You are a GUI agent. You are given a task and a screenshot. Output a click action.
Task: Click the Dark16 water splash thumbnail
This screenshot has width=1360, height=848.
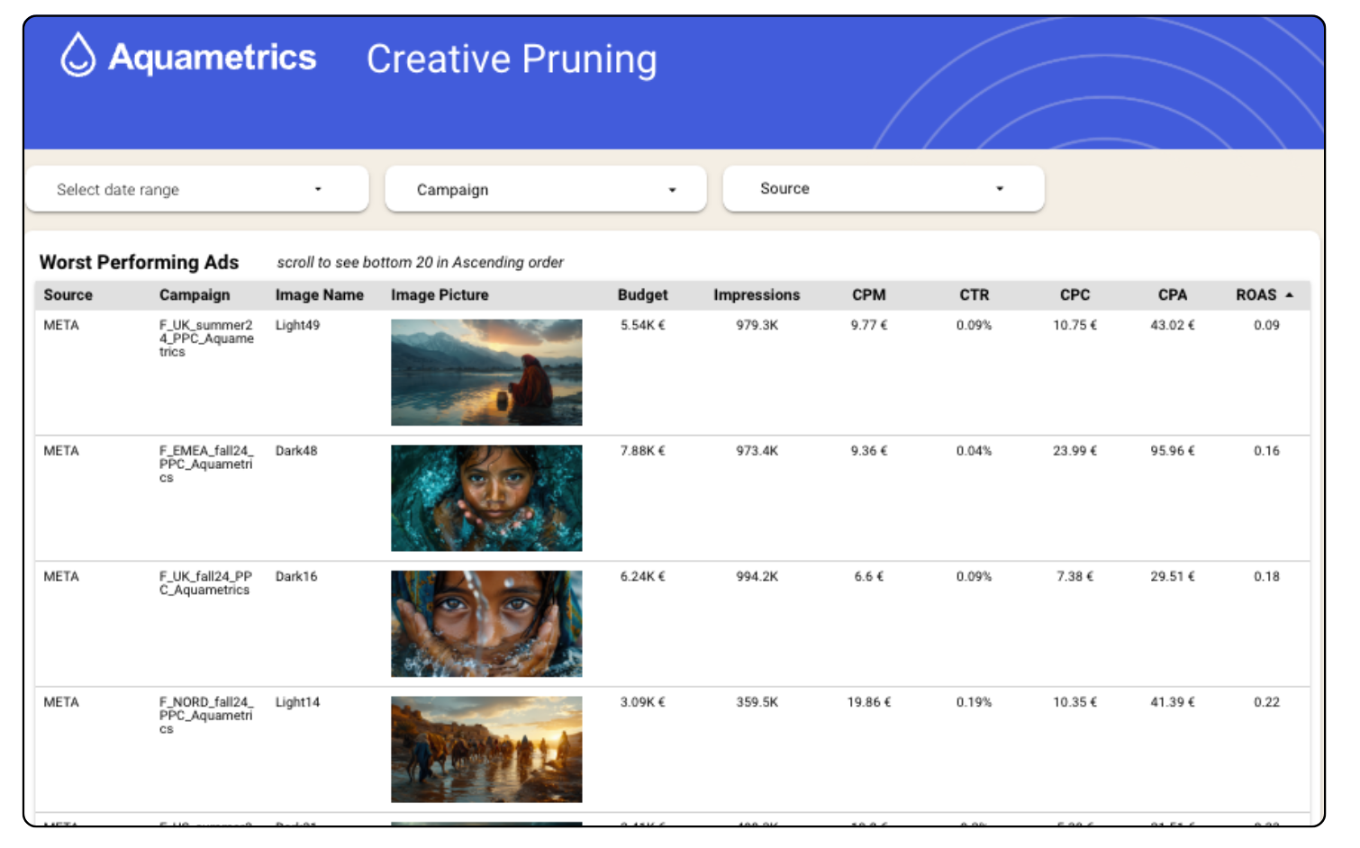(x=486, y=624)
